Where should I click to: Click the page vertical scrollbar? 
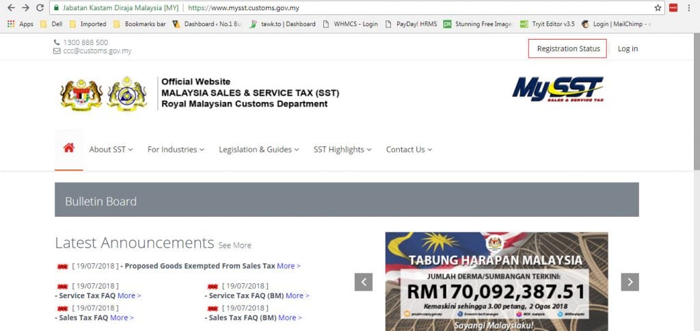(697, 102)
